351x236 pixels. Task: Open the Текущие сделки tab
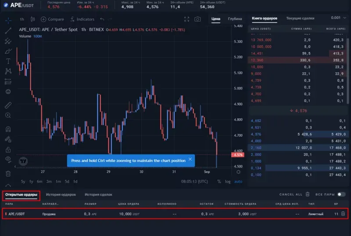click(x=300, y=18)
